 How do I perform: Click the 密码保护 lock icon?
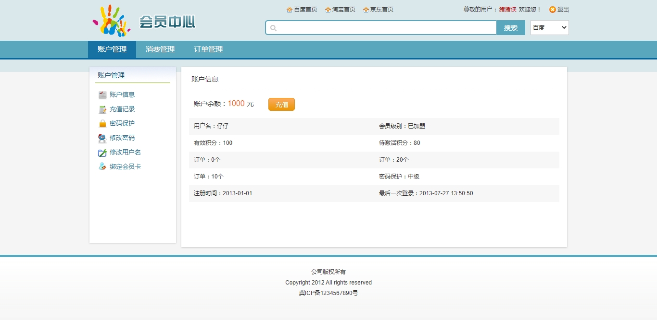pos(102,124)
